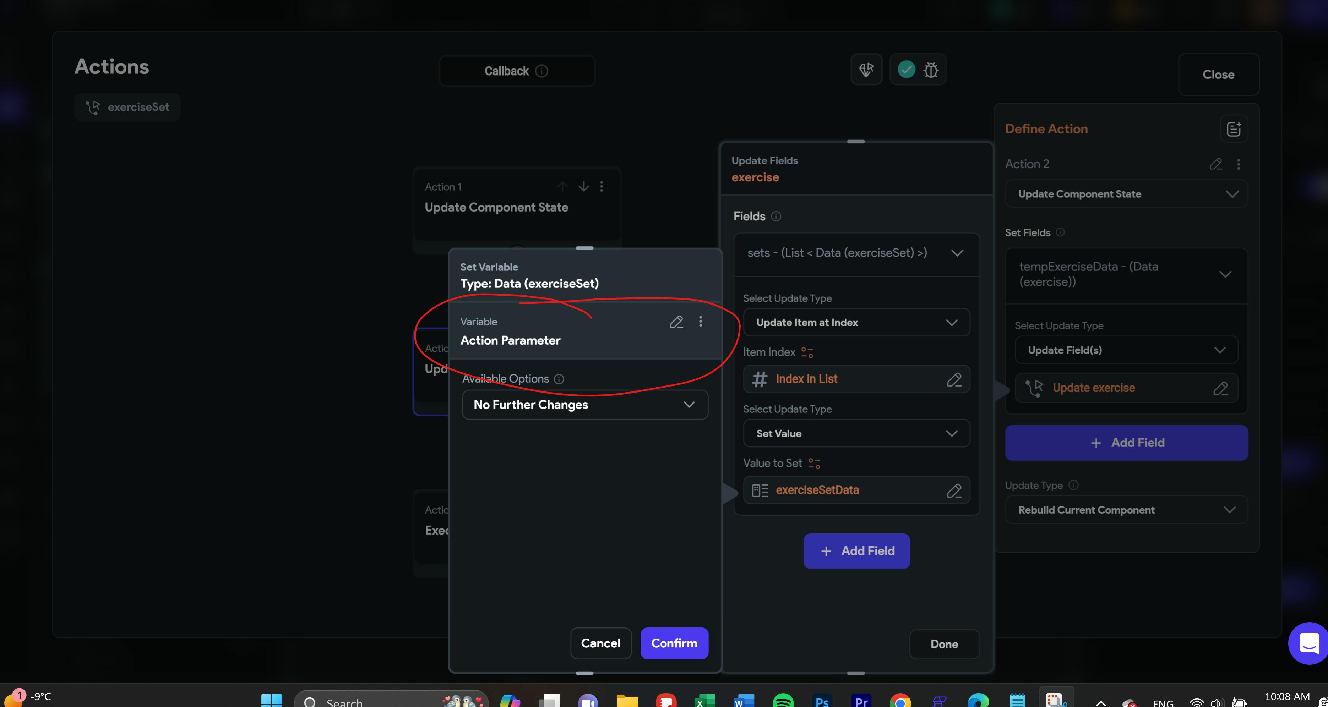Open the Item Index options sliders icon

(807, 352)
